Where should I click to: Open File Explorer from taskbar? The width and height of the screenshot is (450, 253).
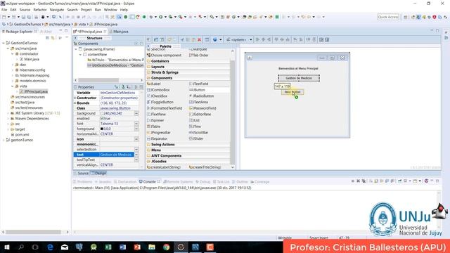pyautogui.click(x=152, y=247)
